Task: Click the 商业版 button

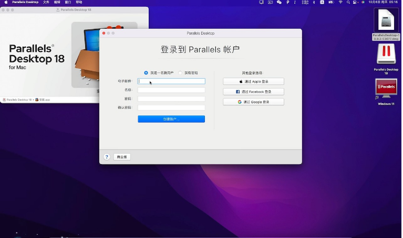Action: pos(122,157)
